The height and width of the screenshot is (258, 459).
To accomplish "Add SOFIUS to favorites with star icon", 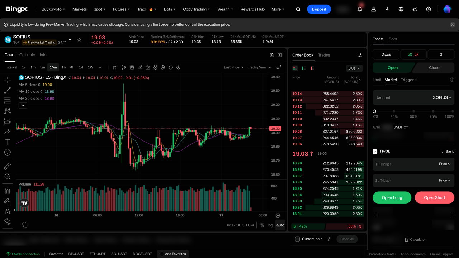I will point(79,39).
